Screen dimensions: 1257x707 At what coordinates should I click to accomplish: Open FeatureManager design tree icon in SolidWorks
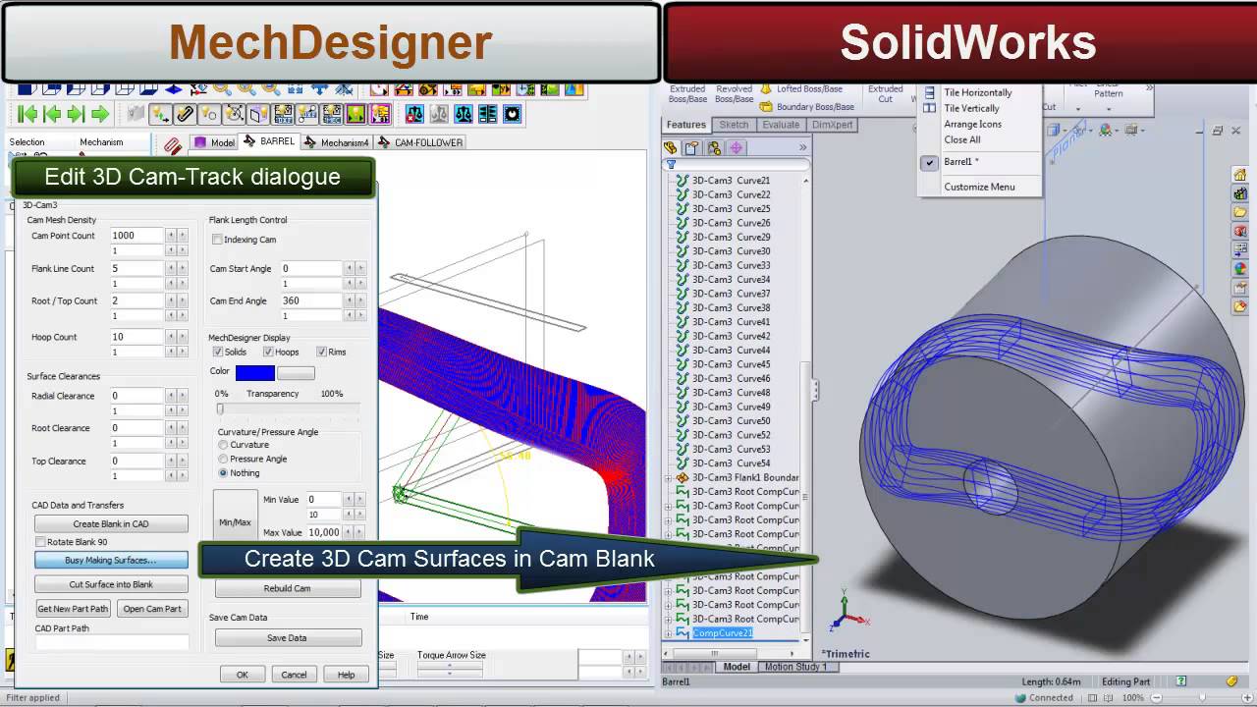(671, 147)
